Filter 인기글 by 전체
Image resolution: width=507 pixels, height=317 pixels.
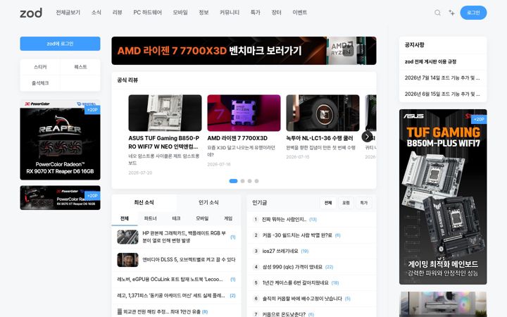click(x=328, y=203)
